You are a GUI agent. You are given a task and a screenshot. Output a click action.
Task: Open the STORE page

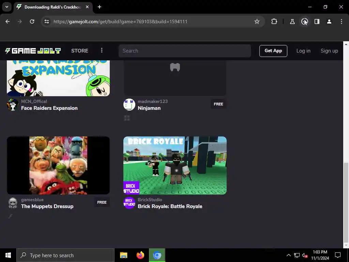click(80, 51)
